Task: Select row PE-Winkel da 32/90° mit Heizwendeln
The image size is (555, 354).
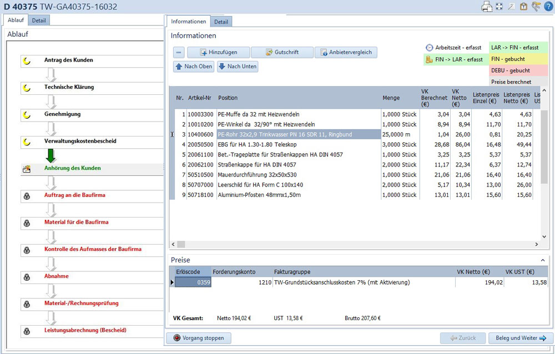Action: click(x=354, y=124)
